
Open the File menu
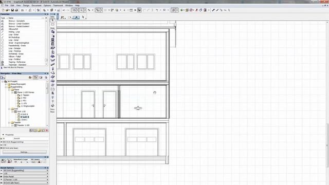coord(7,6)
